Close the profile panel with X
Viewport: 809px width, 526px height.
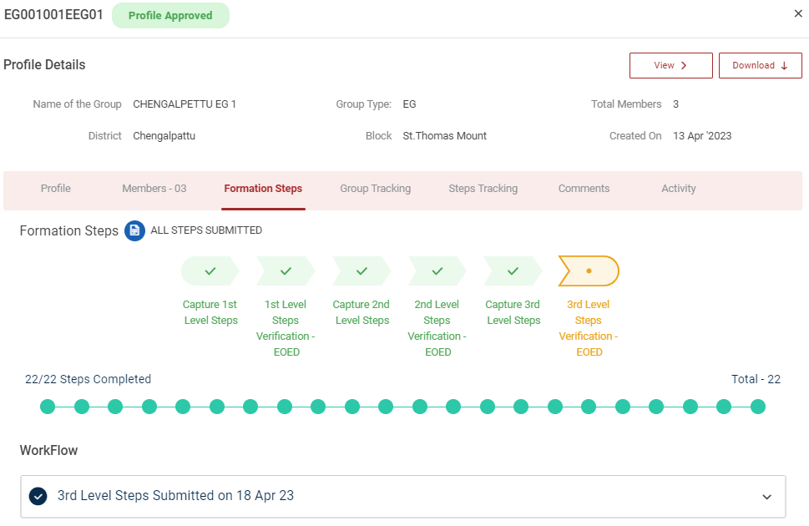click(797, 13)
